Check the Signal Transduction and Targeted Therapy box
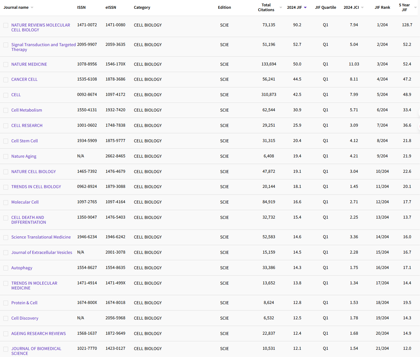The height and width of the screenshot is (357, 420). tap(6, 45)
